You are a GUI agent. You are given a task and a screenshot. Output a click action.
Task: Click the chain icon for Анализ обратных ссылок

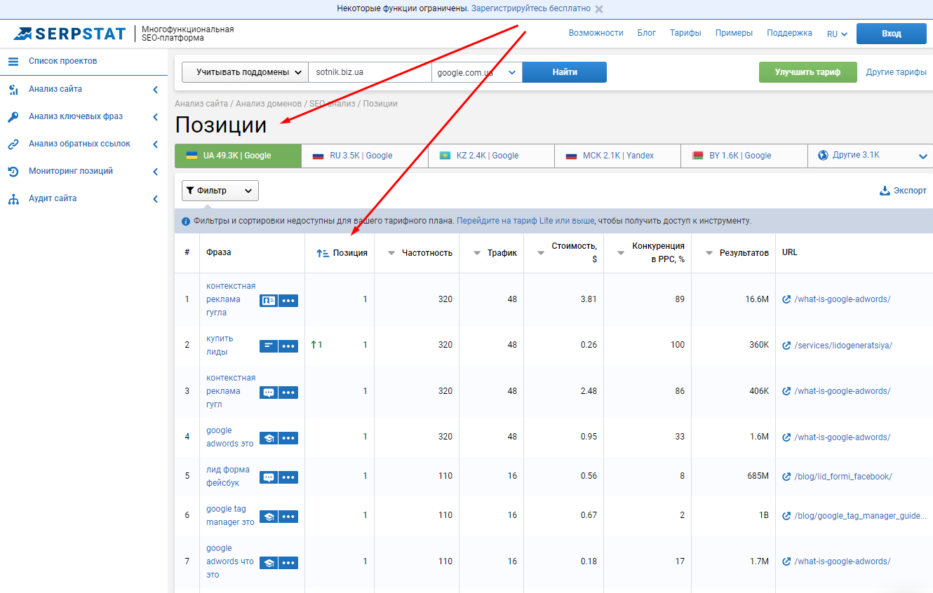[13, 144]
